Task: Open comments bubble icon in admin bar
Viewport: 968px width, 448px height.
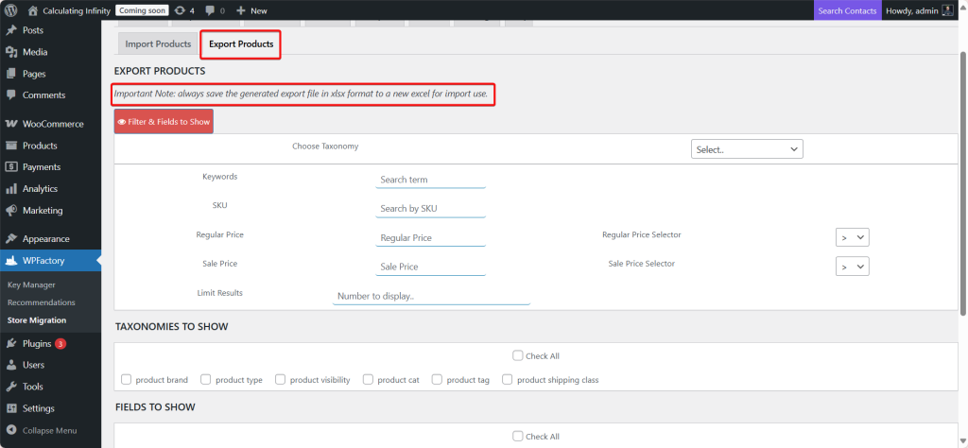Action: 212,10
